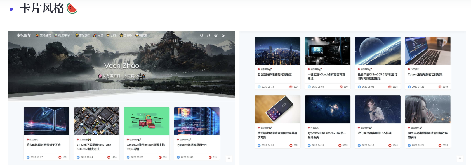Image resolution: width=471 pixels, height=165 pixels.
Task: Open the 留言板 navigation item
Action: [126, 35]
